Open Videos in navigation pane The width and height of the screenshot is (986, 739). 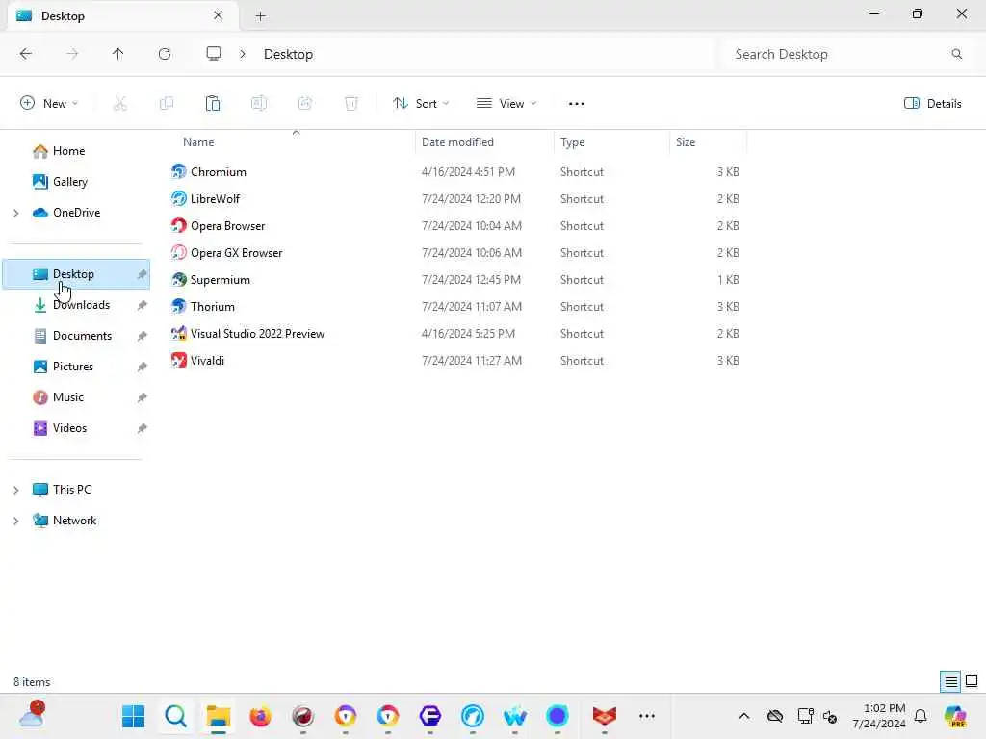pyautogui.click(x=69, y=428)
